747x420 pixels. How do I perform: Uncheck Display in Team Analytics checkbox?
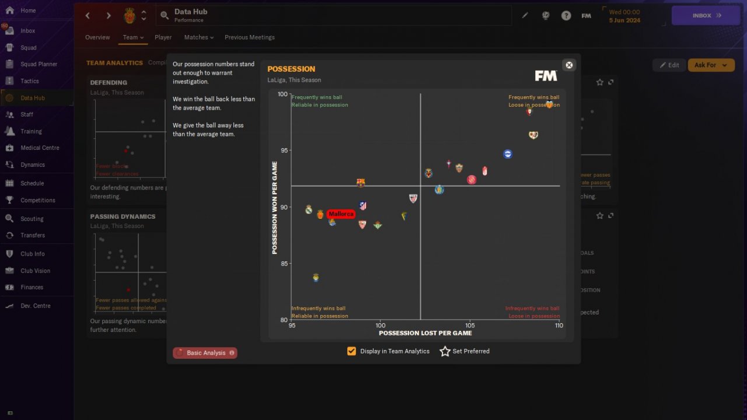[351, 351]
